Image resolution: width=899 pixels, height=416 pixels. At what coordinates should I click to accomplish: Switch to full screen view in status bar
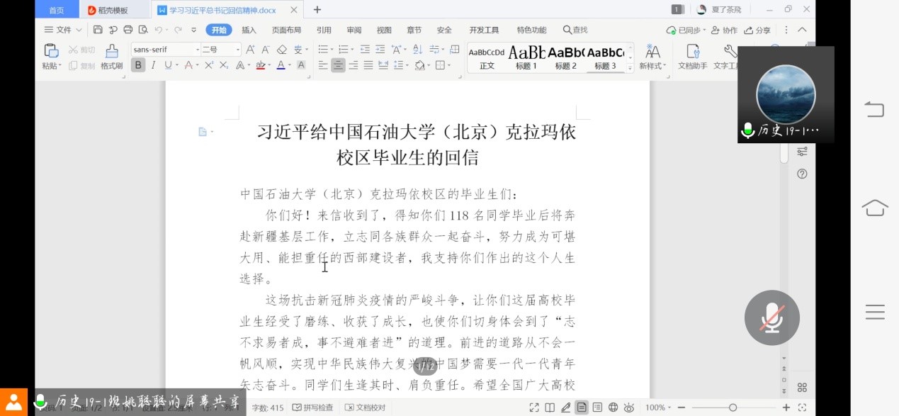(535, 407)
